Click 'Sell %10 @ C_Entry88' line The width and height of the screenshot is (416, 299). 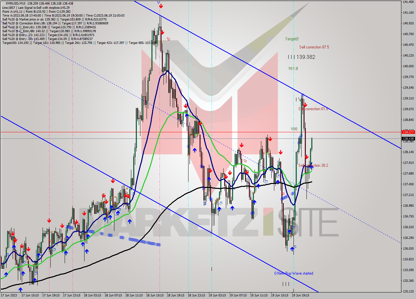point(49,31)
